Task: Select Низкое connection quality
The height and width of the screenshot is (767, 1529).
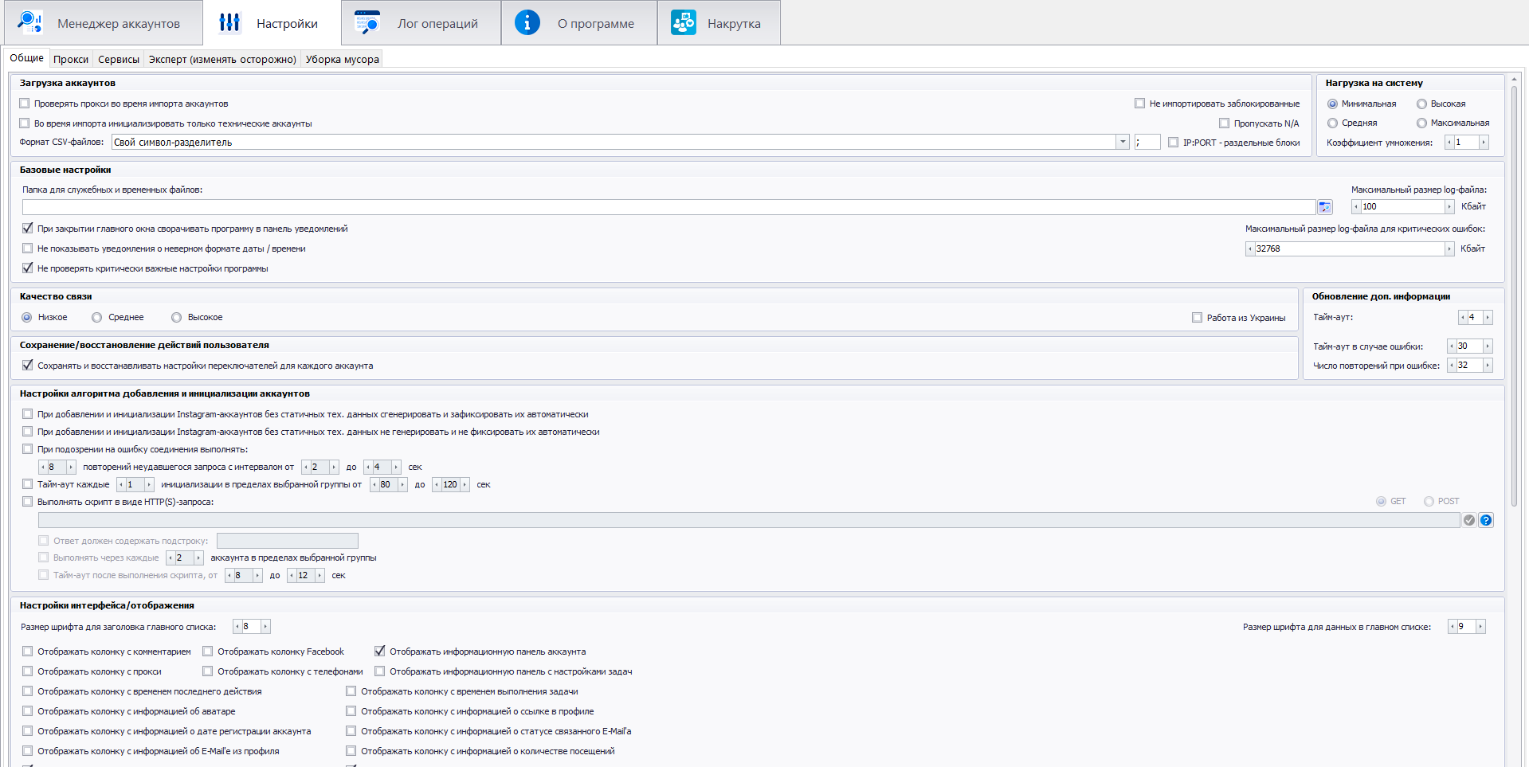Action: (27, 317)
